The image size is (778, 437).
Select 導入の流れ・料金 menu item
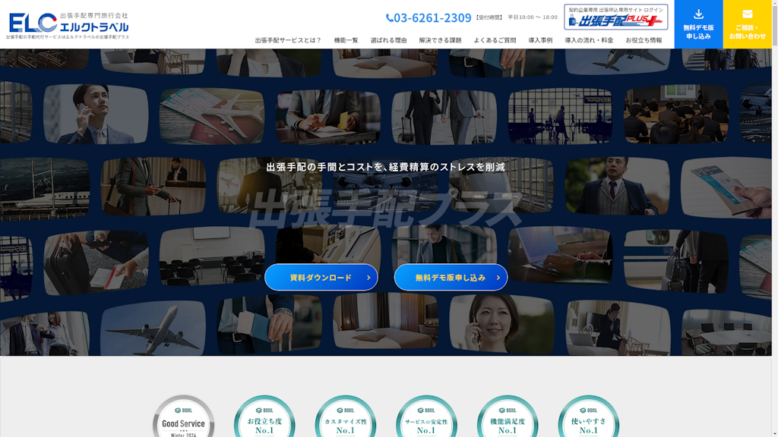point(589,40)
